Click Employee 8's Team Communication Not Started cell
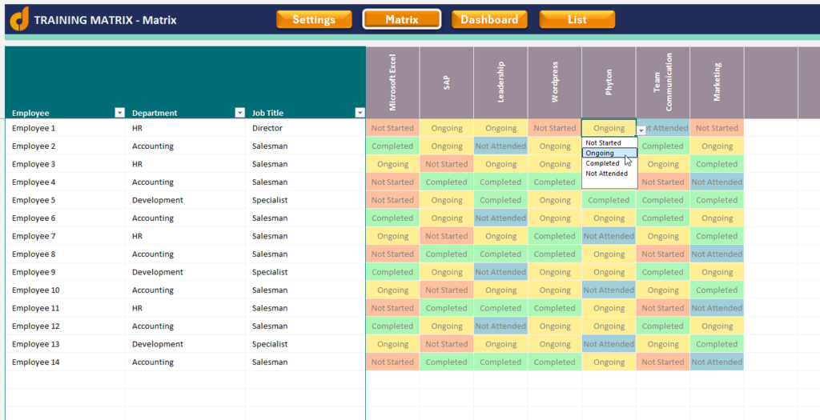Viewport: 820px width, 420px height. coord(663,254)
